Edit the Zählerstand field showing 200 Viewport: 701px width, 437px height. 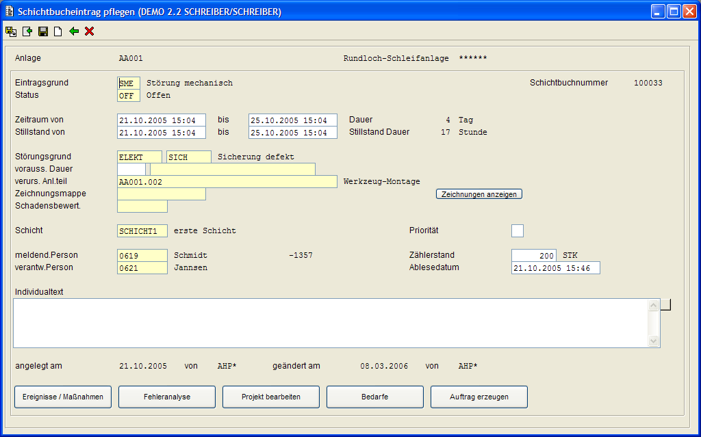[x=534, y=256]
